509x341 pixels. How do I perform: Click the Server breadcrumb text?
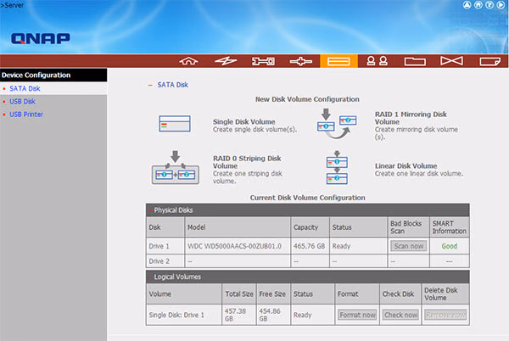13,5
